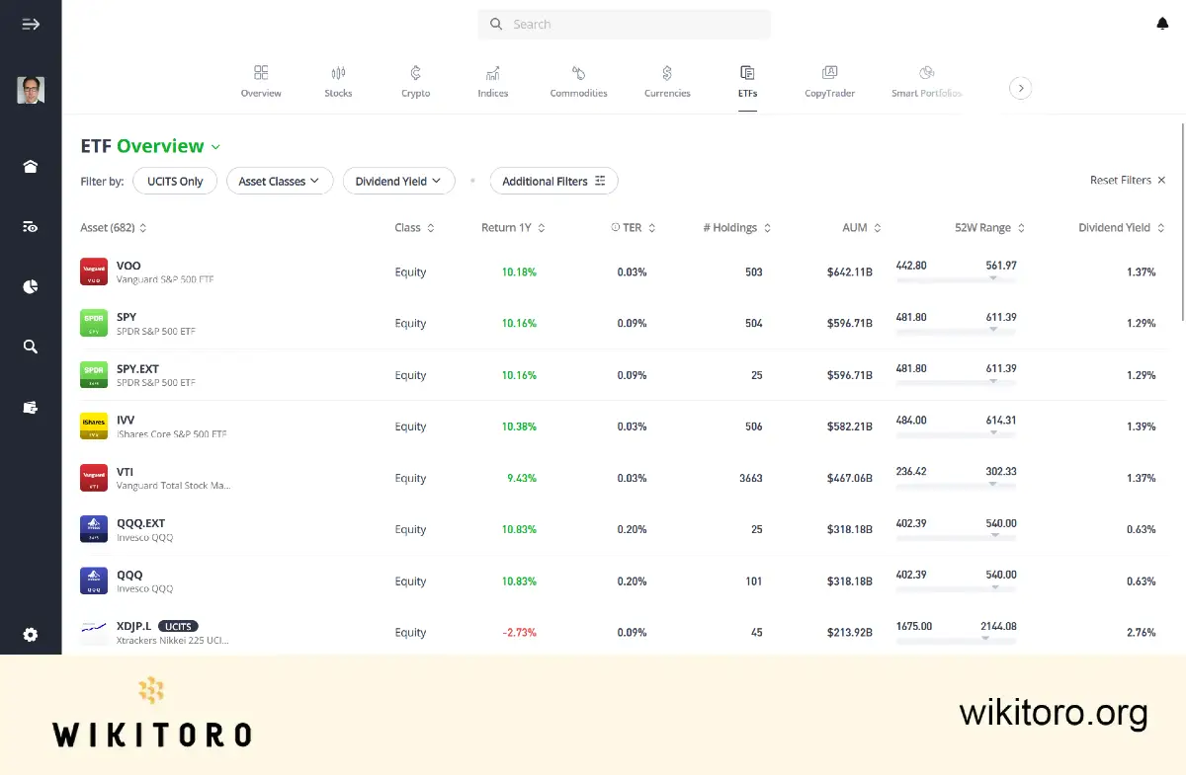Open the CopyTrader tab
The width and height of the screenshot is (1186, 775).
[x=829, y=82]
